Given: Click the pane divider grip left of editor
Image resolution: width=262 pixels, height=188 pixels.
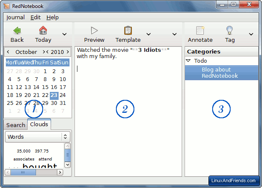Looking at the screenshot, I should (73, 100).
